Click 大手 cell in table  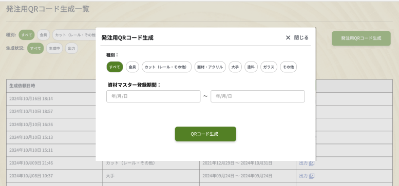151,176
